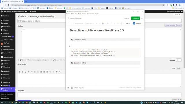Open File Explorer from the taskbar
Viewport: 185px width, 104px height.
tap(12, 103)
